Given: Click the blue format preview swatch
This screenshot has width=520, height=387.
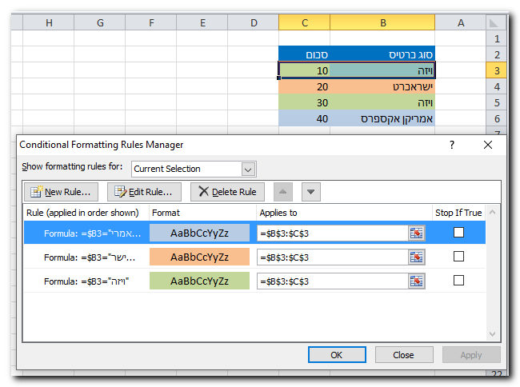Looking at the screenshot, I should [199, 233].
